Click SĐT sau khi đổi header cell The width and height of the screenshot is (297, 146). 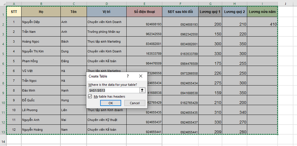tap(180, 12)
